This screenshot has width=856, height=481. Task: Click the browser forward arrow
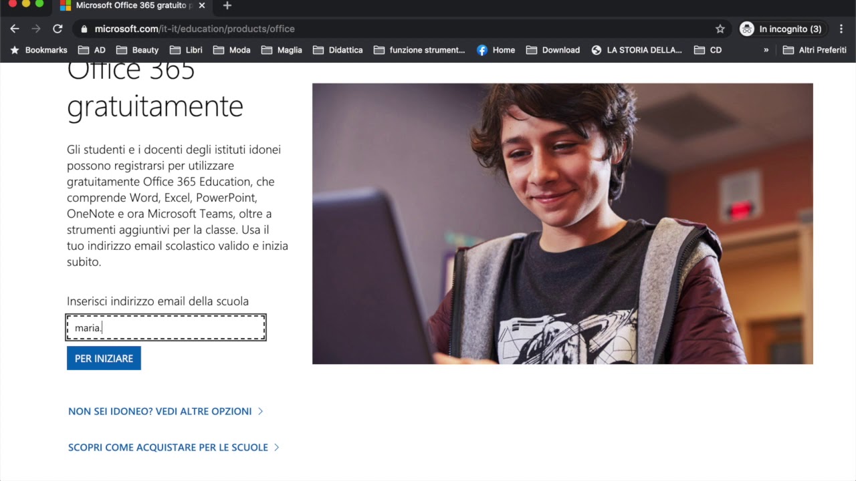pos(36,29)
